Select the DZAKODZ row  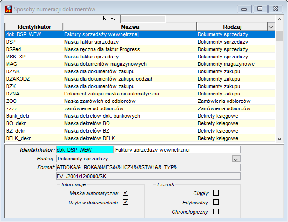(x=140, y=79)
